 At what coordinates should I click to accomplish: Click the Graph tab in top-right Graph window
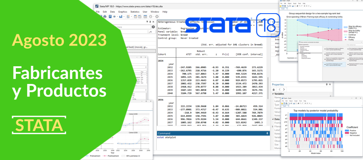(283, 9)
